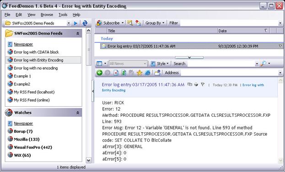Flag the article using header flag icon
The height and width of the screenshot is (172, 285).
203,84
